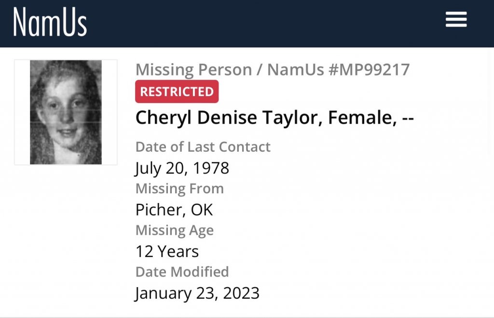Click the word Female in the heading

click(359, 118)
